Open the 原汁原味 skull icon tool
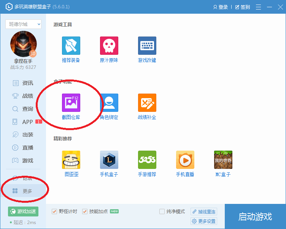The width and height of the screenshot is (286, 229). 109,49
